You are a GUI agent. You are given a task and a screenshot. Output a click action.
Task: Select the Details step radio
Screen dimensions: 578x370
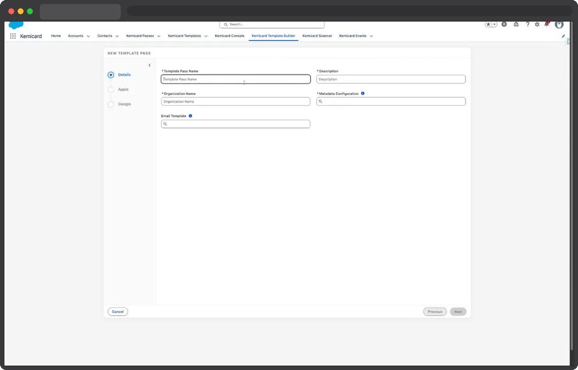pyautogui.click(x=111, y=75)
